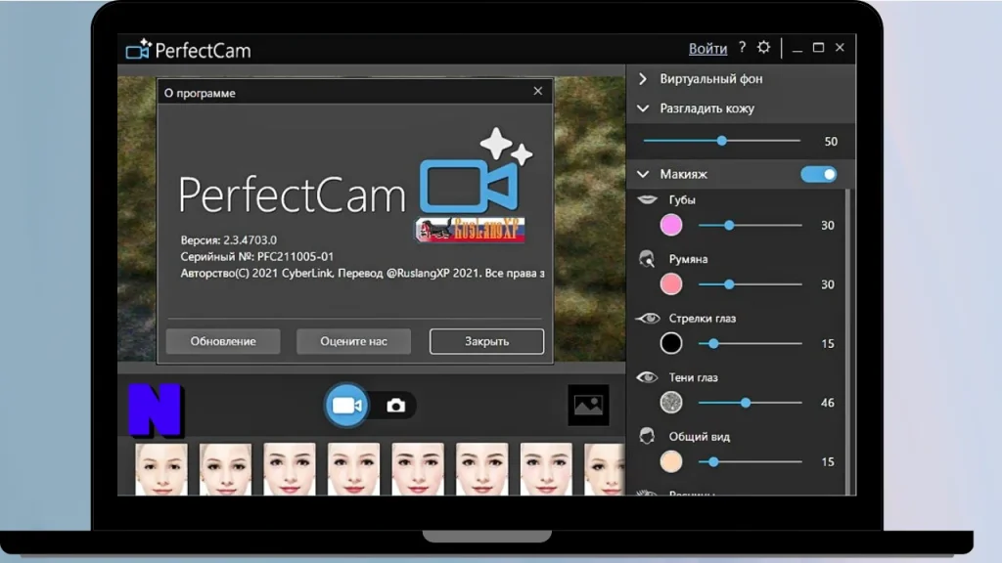The image size is (1002, 563).
Task: Select the third face makeup preset
Action: pos(290,469)
